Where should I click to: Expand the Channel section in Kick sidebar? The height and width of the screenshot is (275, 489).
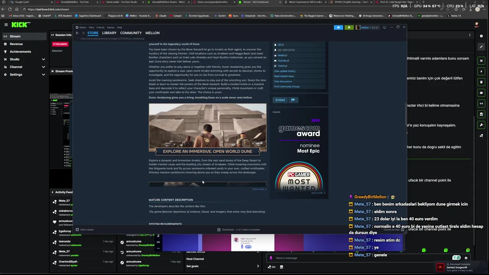coord(24,67)
